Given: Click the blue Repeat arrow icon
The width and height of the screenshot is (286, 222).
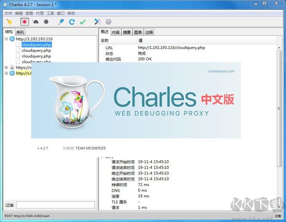Looking at the screenshot, I should coord(71,22).
